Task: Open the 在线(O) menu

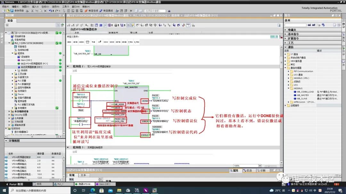Action: tap(45, 7)
